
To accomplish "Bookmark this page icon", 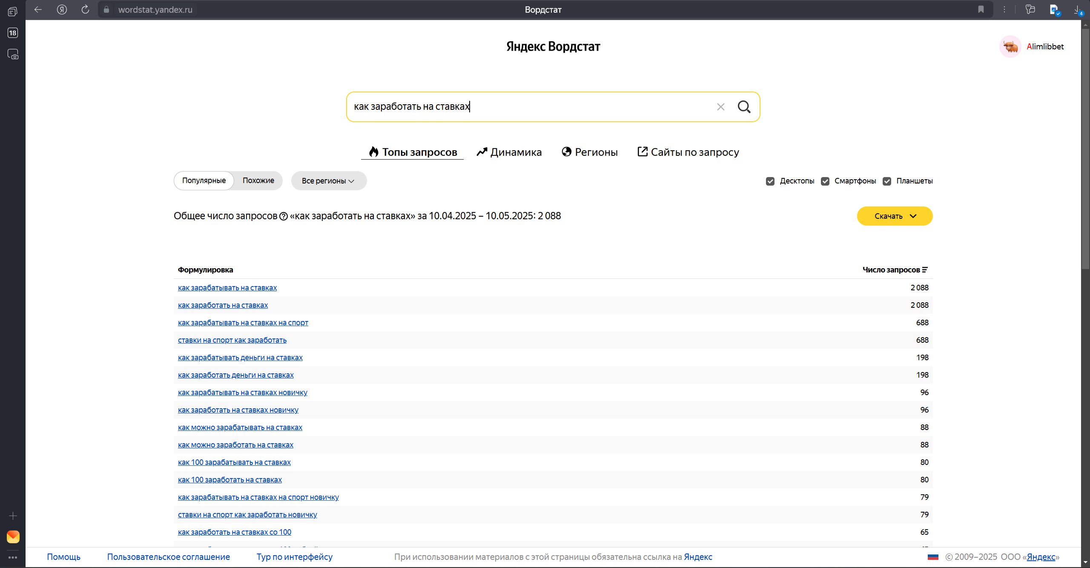I will click(981, 9).
